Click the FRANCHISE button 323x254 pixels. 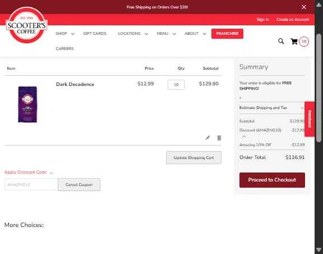227,34
